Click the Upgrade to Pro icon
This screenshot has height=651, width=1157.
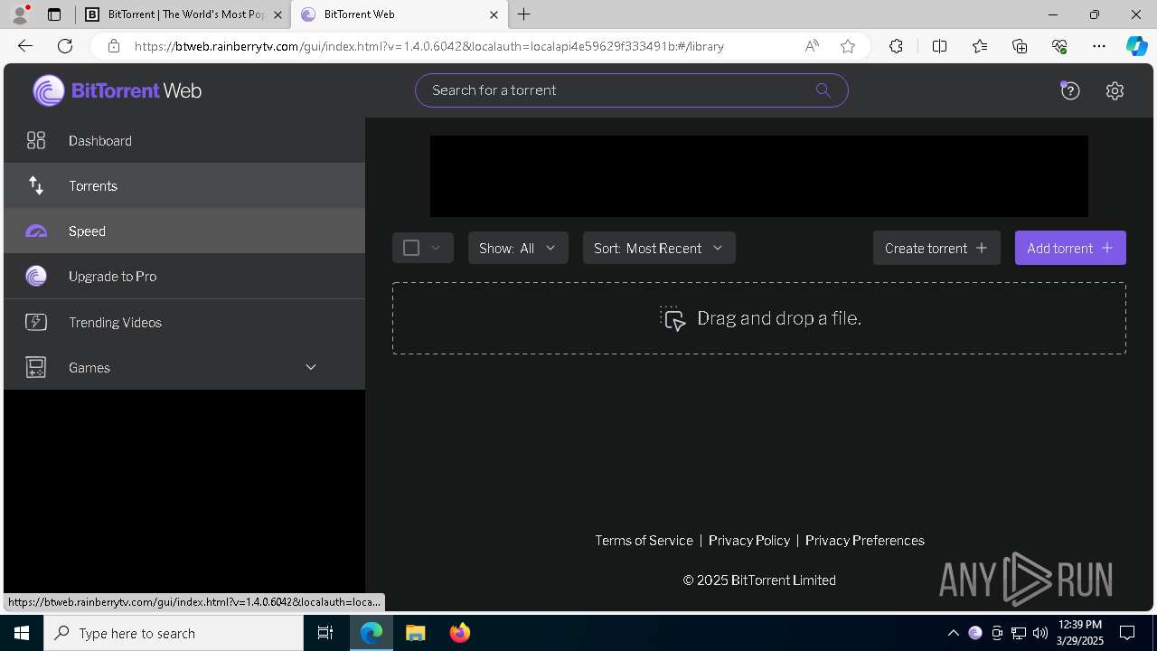(36, 277)
